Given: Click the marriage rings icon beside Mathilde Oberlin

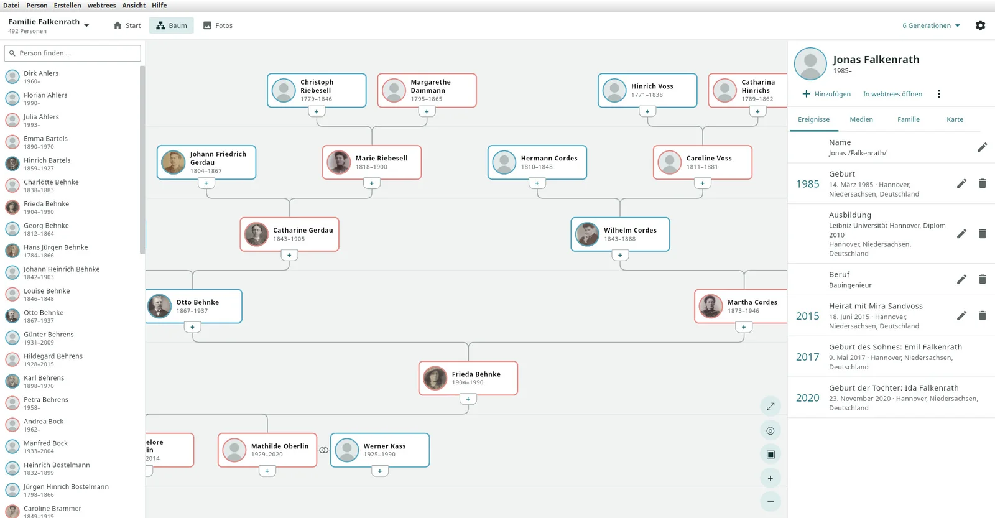Looking at the screenshot, I should coord(323,450).
